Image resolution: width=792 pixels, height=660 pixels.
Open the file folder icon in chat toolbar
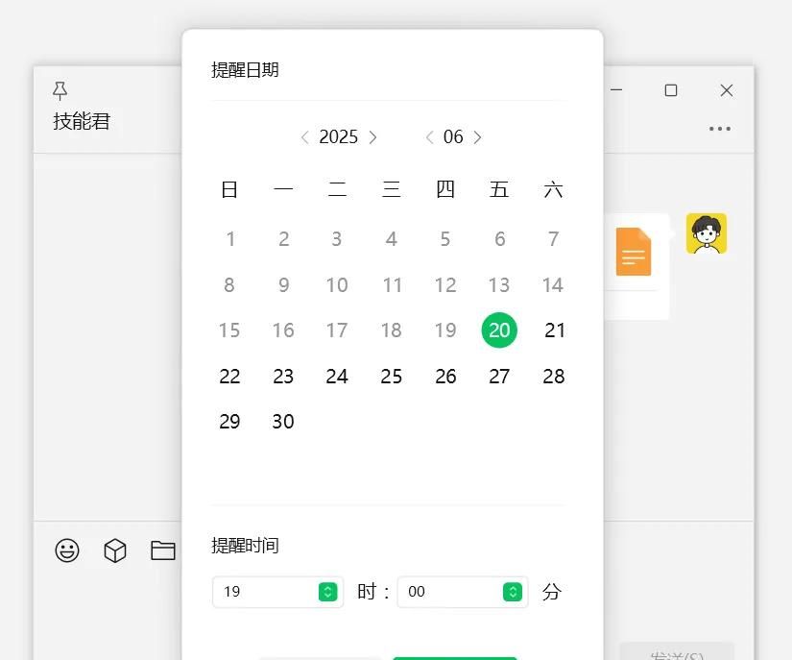tap(162, 550)
